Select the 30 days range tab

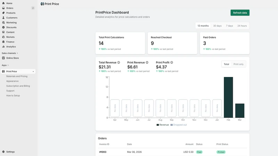click(x=218, y=26)
